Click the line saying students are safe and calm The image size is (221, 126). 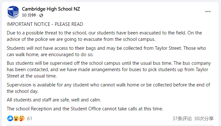[x=54, y=100]
